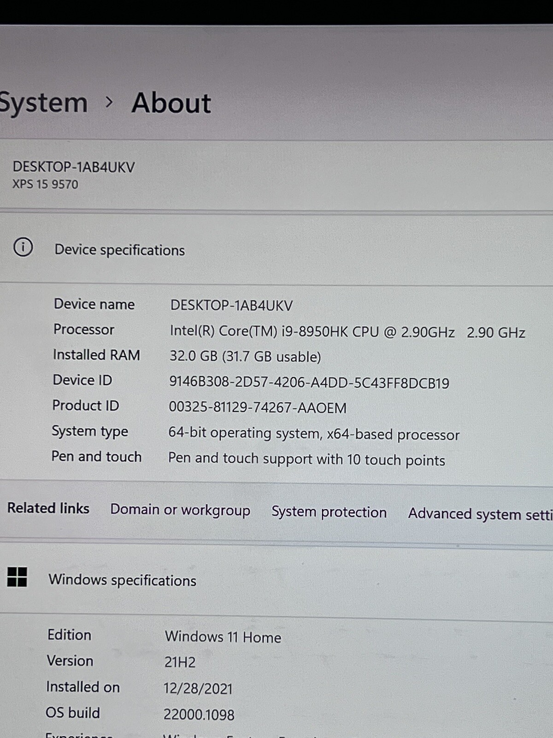Collapse the Device specifications section header
The width and height of the screenshot is (553, 738).
pyautogui.click(x=276, y=248)
